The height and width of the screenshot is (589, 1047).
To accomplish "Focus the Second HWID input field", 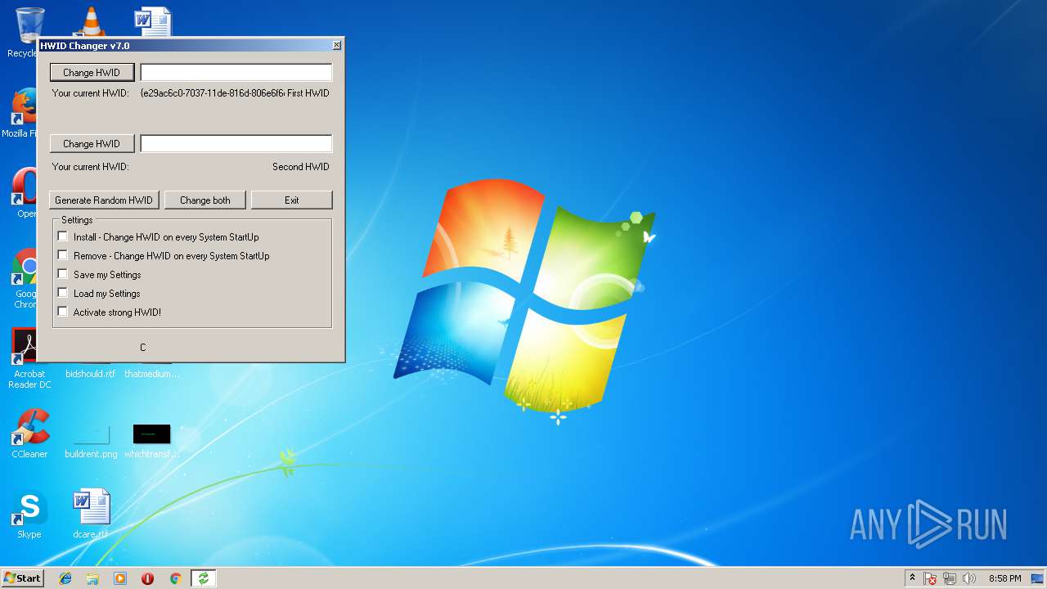I will click(236, 144).
